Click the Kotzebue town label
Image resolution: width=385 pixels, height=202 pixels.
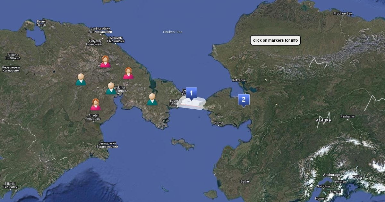[x=239, y=80]
